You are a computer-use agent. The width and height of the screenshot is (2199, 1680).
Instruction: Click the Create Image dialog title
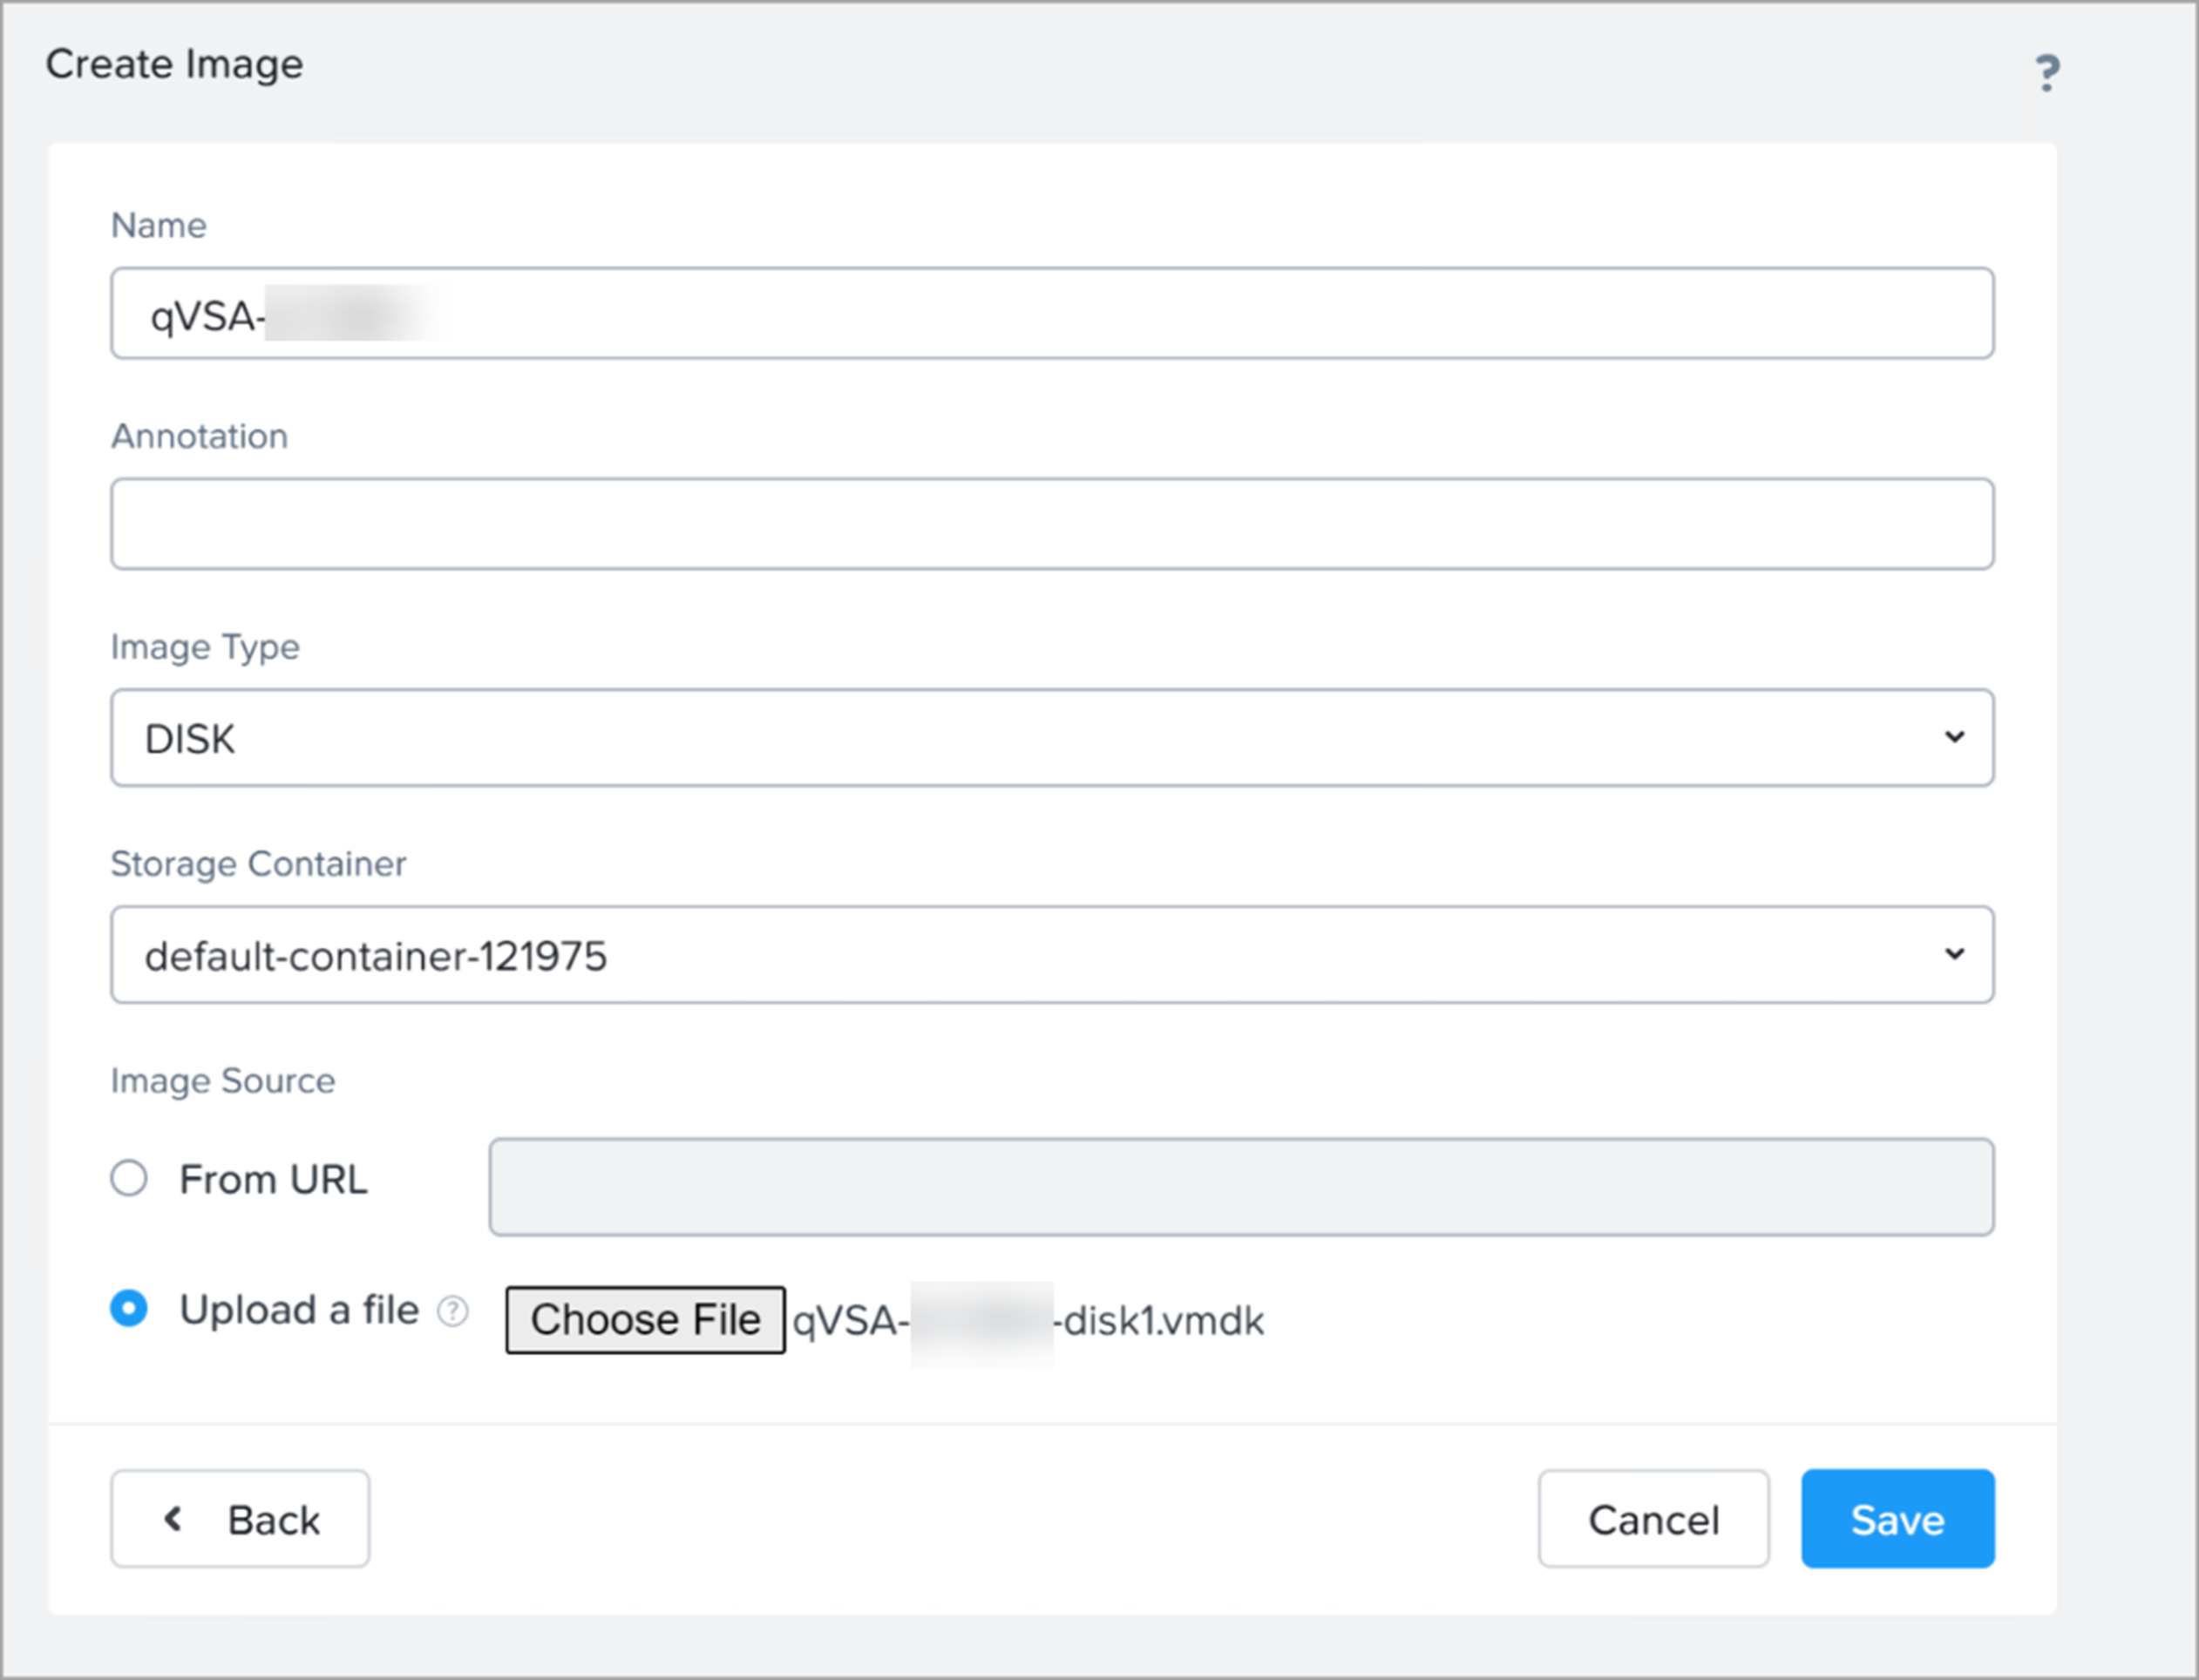174,63
